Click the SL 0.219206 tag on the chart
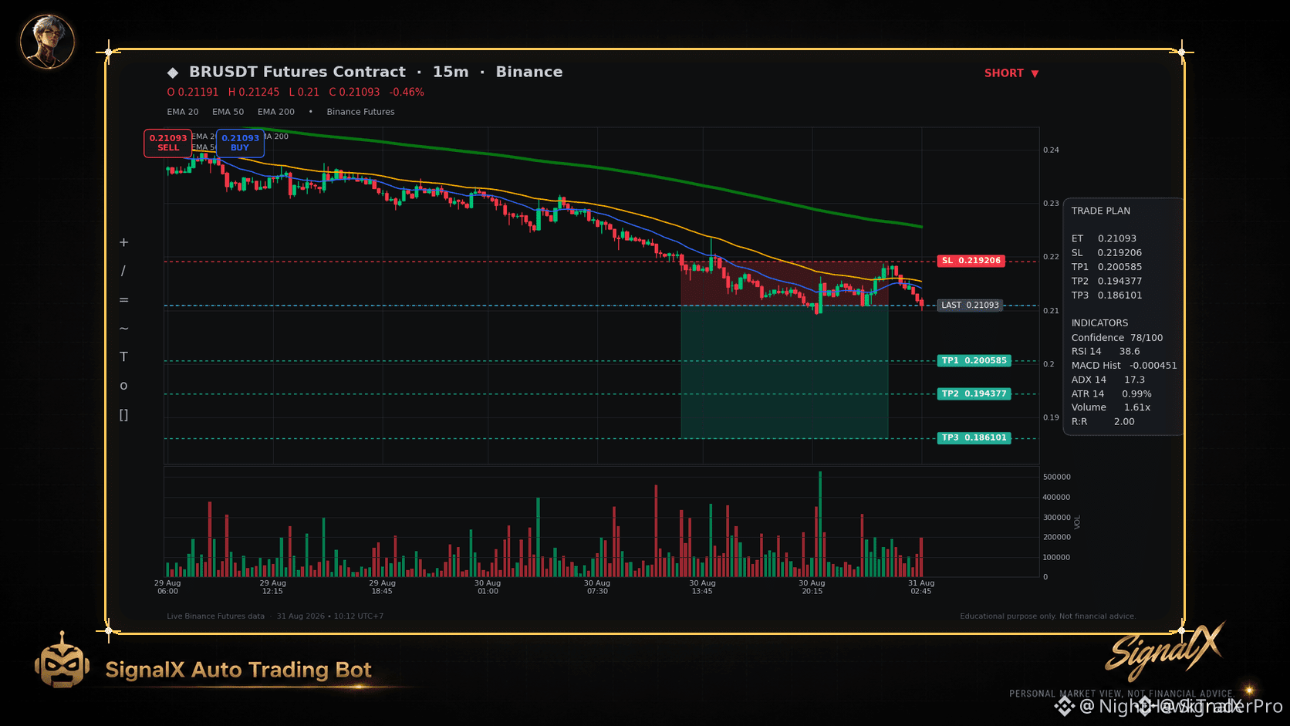The image size is (1290, 726). tap(971, 261)
